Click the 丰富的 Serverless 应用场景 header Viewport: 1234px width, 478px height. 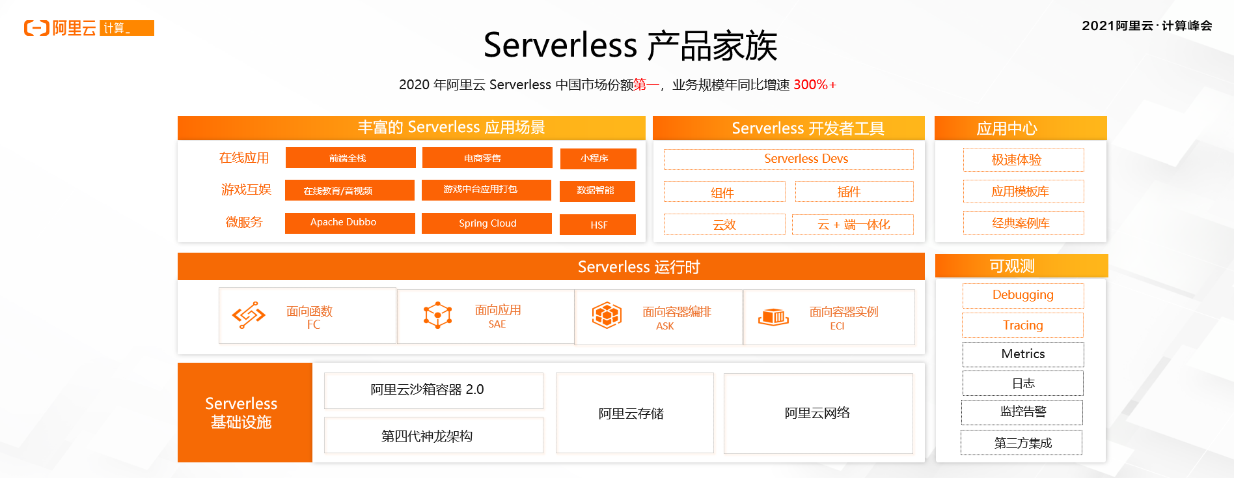[411, 128]
